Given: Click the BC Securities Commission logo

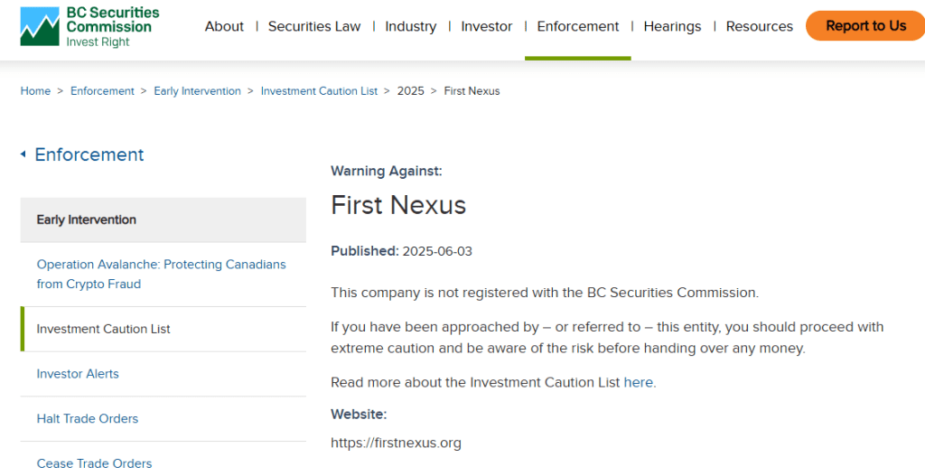Looking at the screenshot, I should (x=89, y=26).
